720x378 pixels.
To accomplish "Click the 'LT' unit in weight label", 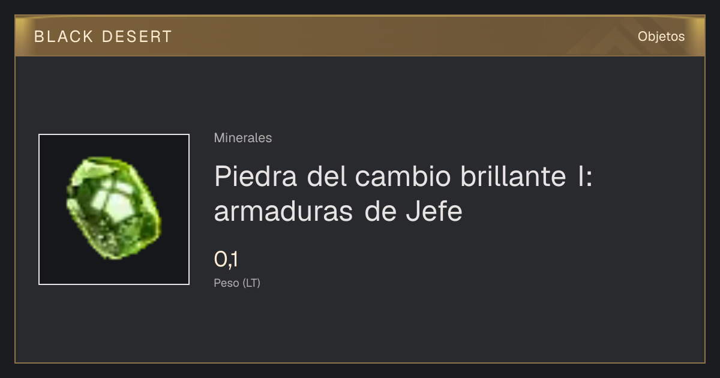I will 251,283.
